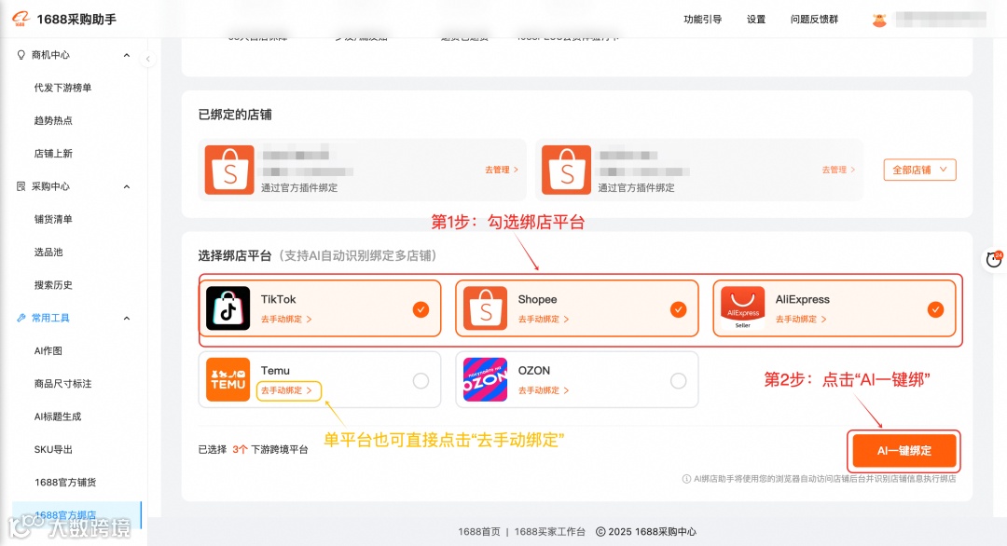Screen dimensions: 1007x546
Task: Open 代发下游榜单 in sidebar
Action: point(63,88)
